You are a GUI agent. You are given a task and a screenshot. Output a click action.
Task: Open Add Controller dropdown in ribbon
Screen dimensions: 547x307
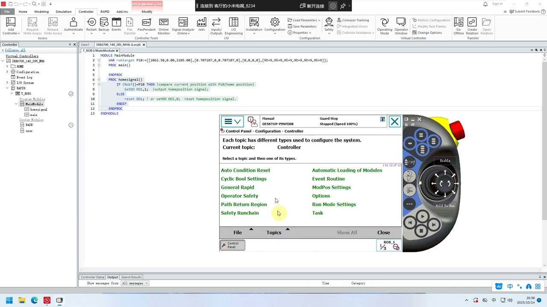pos(11,26)
